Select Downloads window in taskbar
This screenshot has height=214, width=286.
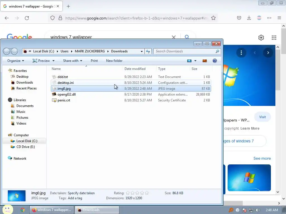click(97, 210)
